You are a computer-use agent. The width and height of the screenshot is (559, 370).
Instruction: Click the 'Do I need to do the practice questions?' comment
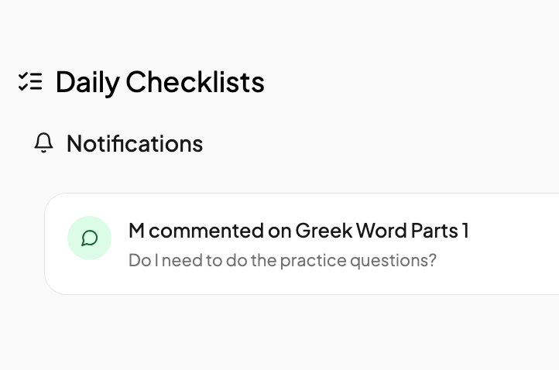tap(283, 260)
